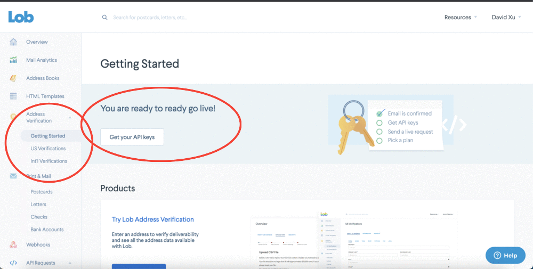Open Webhooks in the sidebar
This screenshot has height=269, width=533.
point(38,244)
